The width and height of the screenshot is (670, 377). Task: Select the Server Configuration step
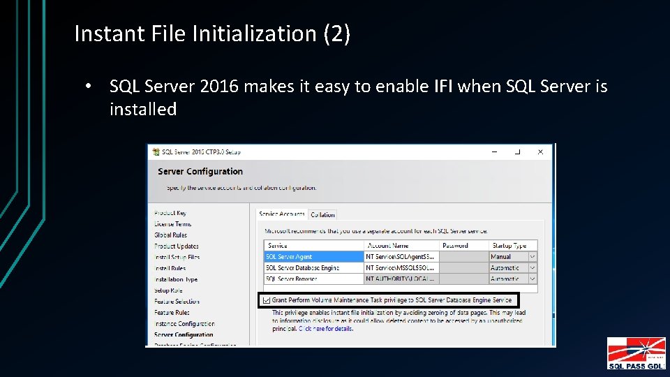(184, 334)
